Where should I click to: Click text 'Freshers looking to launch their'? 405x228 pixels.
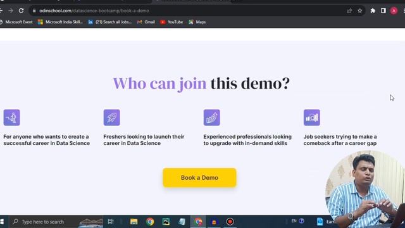144,137
